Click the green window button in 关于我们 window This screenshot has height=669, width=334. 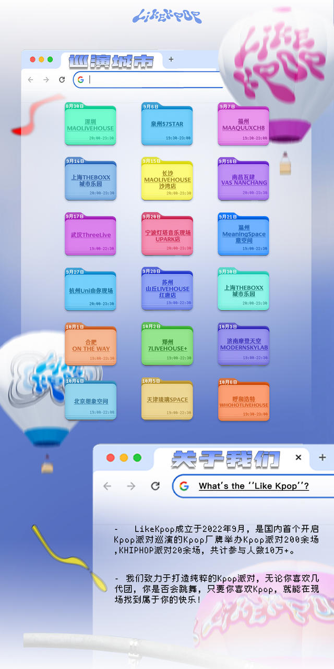coord(137,458)
